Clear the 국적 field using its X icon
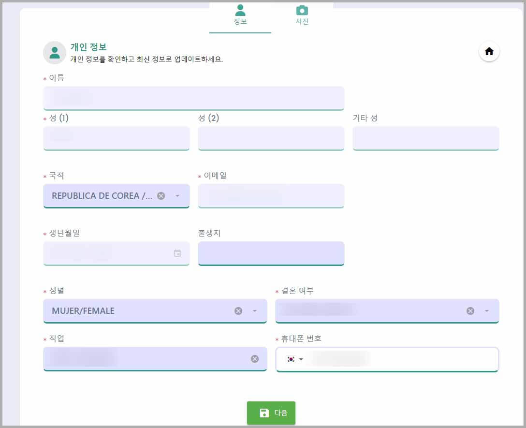Screen dimensions: 526x428 click(x=161, y=195)
